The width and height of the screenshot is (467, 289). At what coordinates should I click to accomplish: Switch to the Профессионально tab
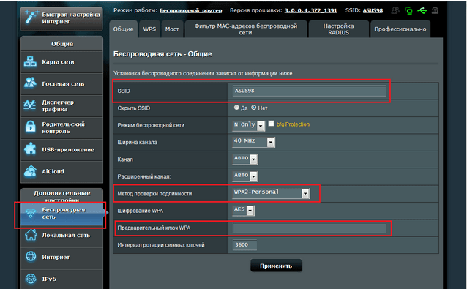[400, 29]
